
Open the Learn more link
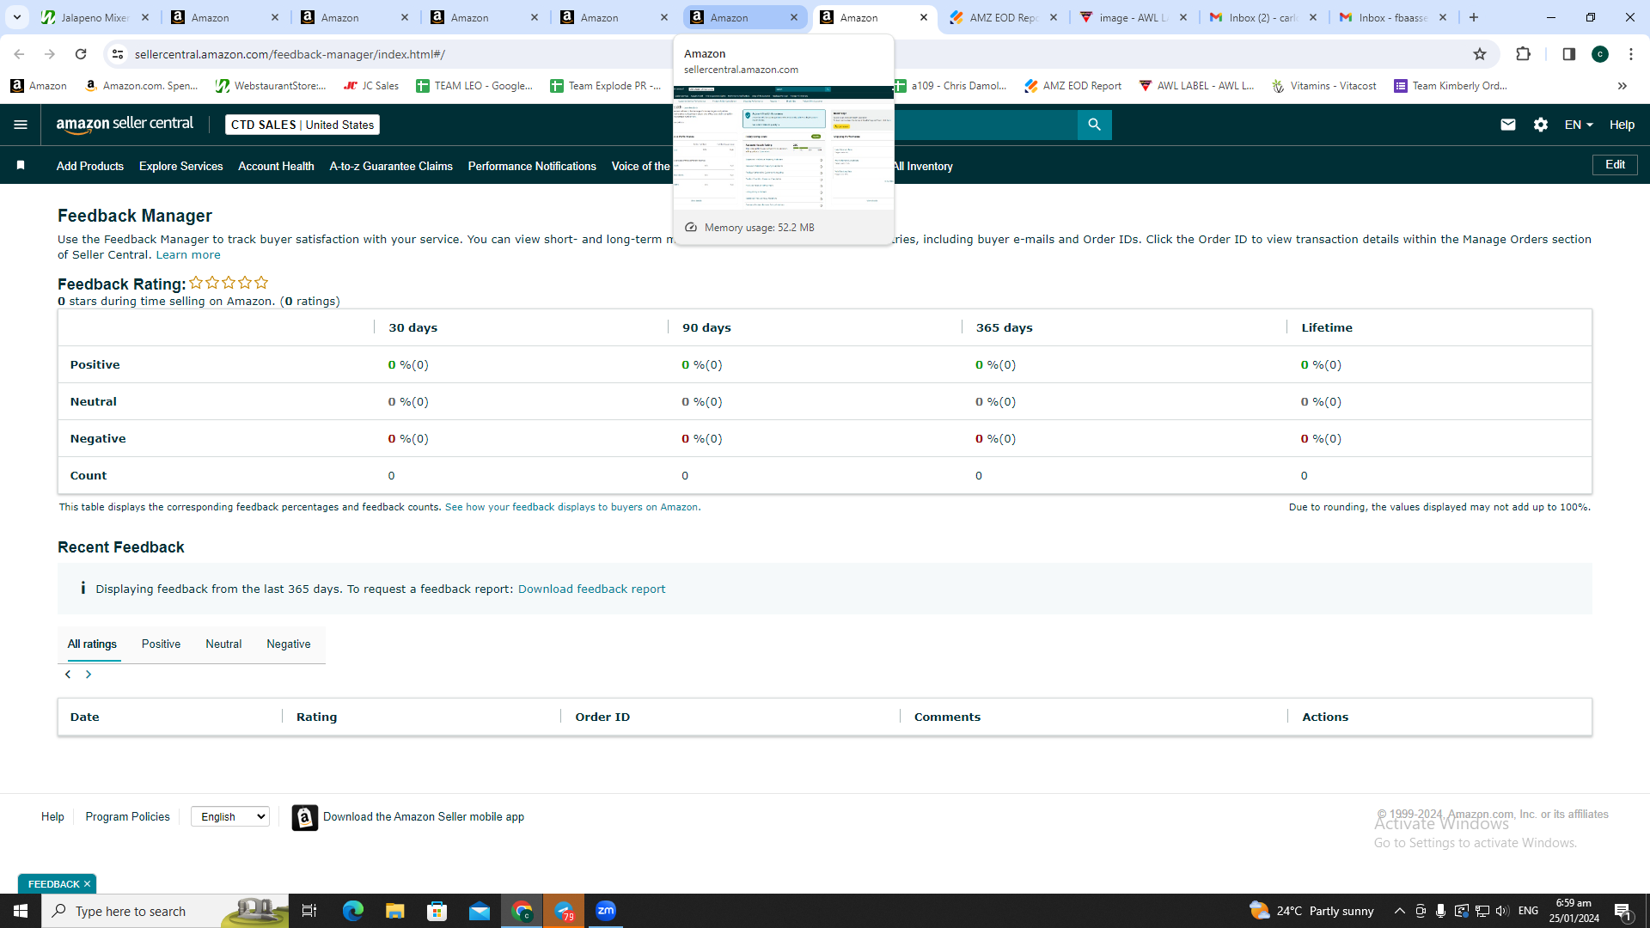[188, 254]
